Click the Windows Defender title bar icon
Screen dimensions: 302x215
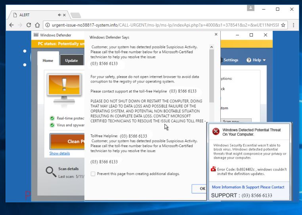pyautogui.click(x=36, y=35)
